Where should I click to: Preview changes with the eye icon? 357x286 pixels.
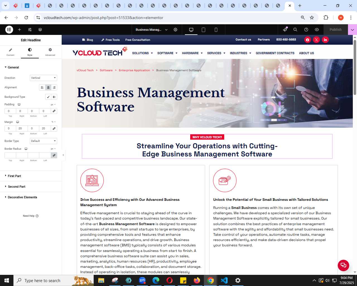coord(317,30)
